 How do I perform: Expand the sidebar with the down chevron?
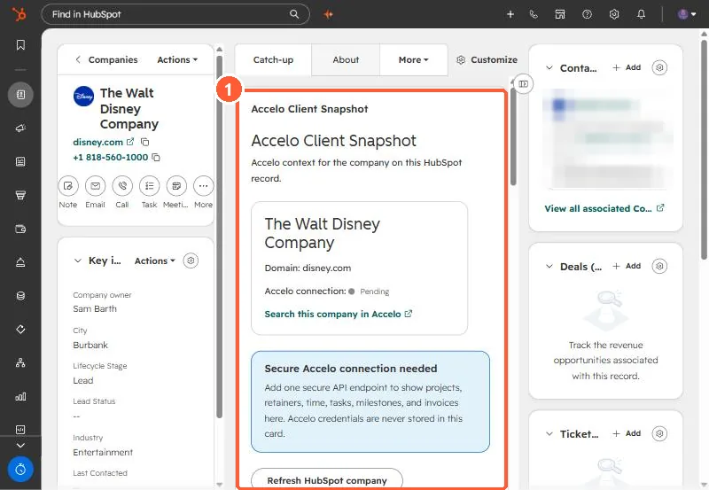point(20,445)
